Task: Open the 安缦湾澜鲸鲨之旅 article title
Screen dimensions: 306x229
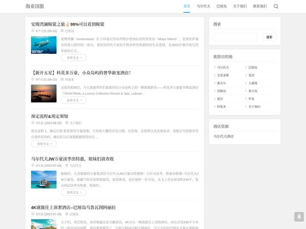Action: 68,24
